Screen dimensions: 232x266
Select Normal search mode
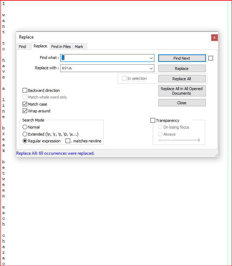(25, 127)
